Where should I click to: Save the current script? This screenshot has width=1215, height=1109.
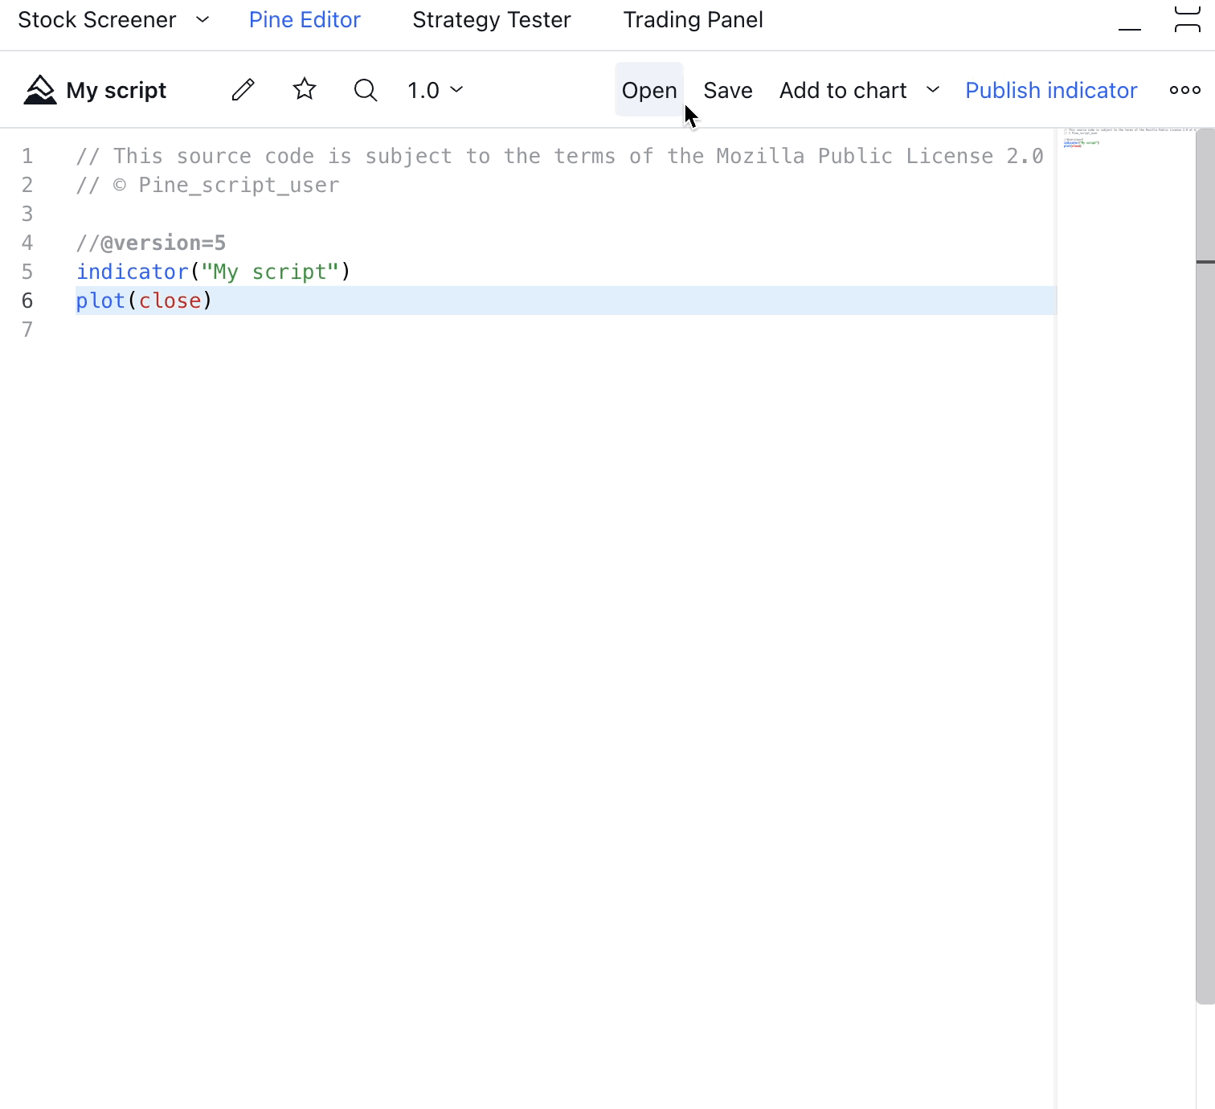[727, 90]
